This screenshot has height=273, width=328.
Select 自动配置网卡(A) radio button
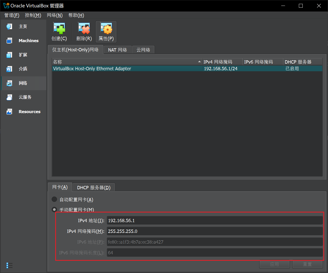coord(54,199)
